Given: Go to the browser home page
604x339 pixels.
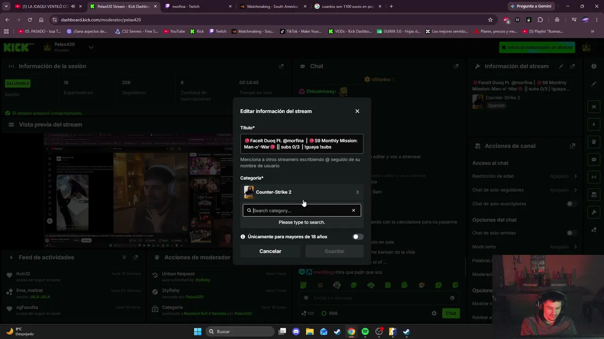Looking at the screenshot, I should tap(41, 20).
